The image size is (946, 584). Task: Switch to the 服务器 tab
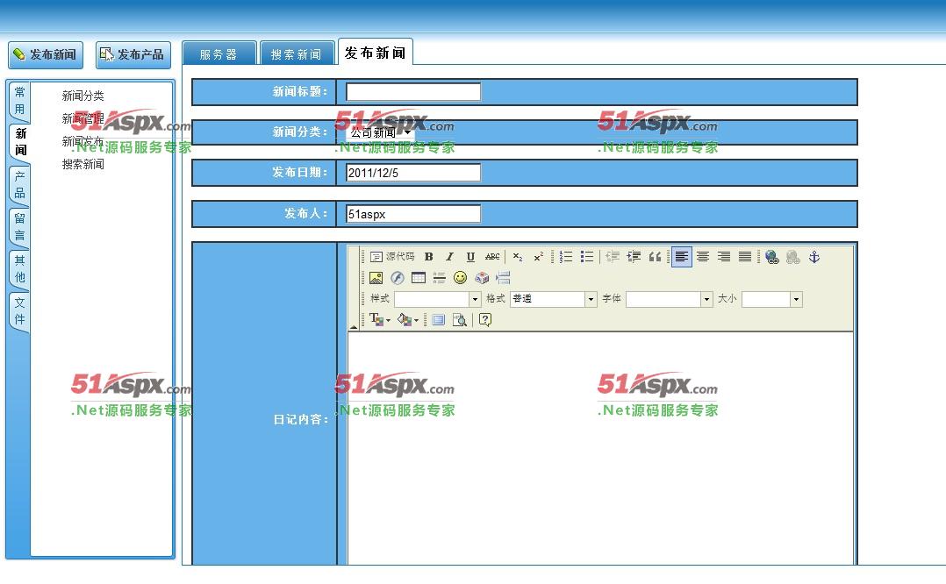pyautogui.click(x=219, y=53)
